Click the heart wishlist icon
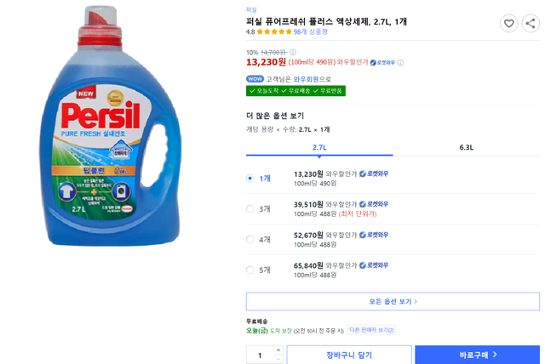 [508, 24]
